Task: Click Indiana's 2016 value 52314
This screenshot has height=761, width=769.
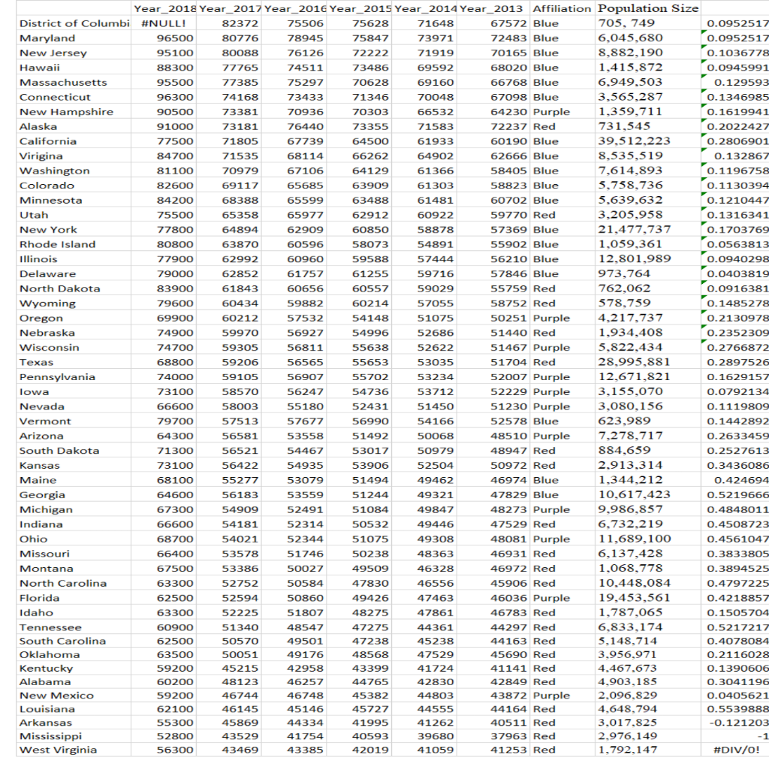Action: tap(294, 524)
